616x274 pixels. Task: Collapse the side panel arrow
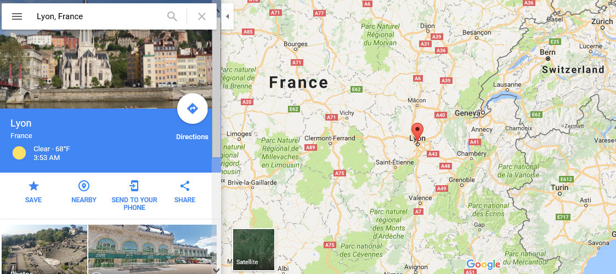228,16
